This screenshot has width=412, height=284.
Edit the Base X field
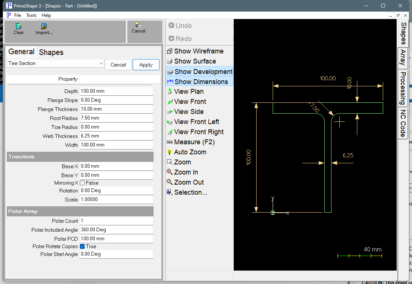tap(116, 166)
